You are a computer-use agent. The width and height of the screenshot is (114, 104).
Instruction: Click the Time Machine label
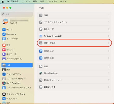tap(51, 73)
